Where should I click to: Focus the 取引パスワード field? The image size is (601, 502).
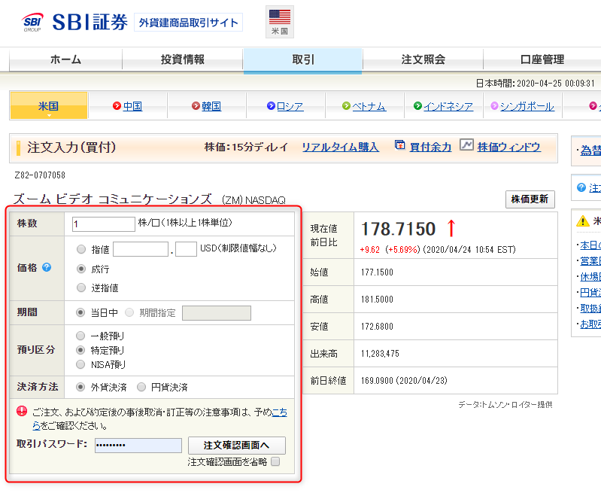[x=138, y=446]
